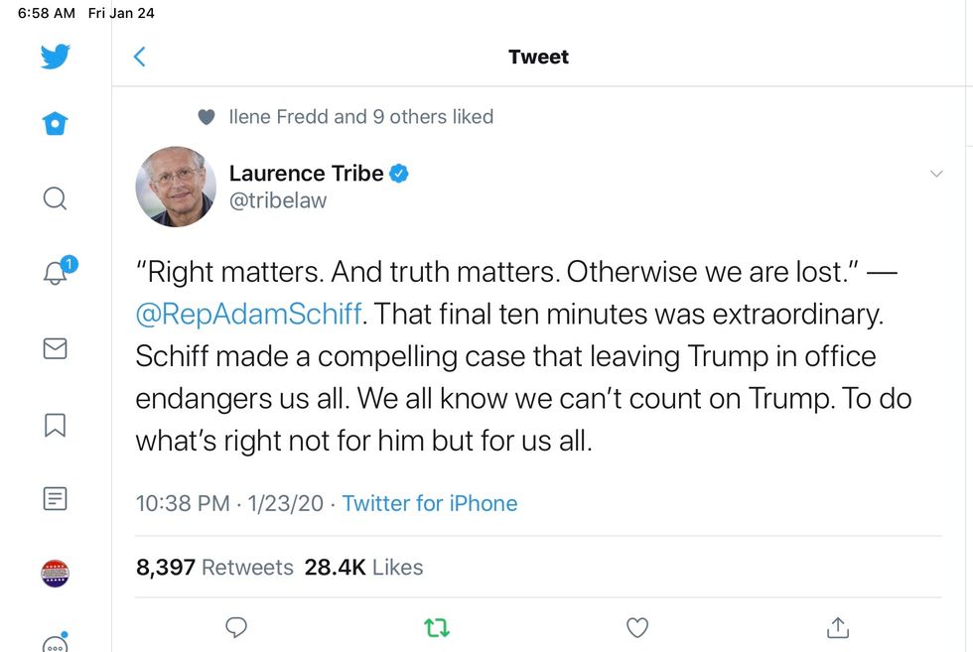973x652 pixels.
Task: Open Messages envelope icon
Action: pos(56,348)
